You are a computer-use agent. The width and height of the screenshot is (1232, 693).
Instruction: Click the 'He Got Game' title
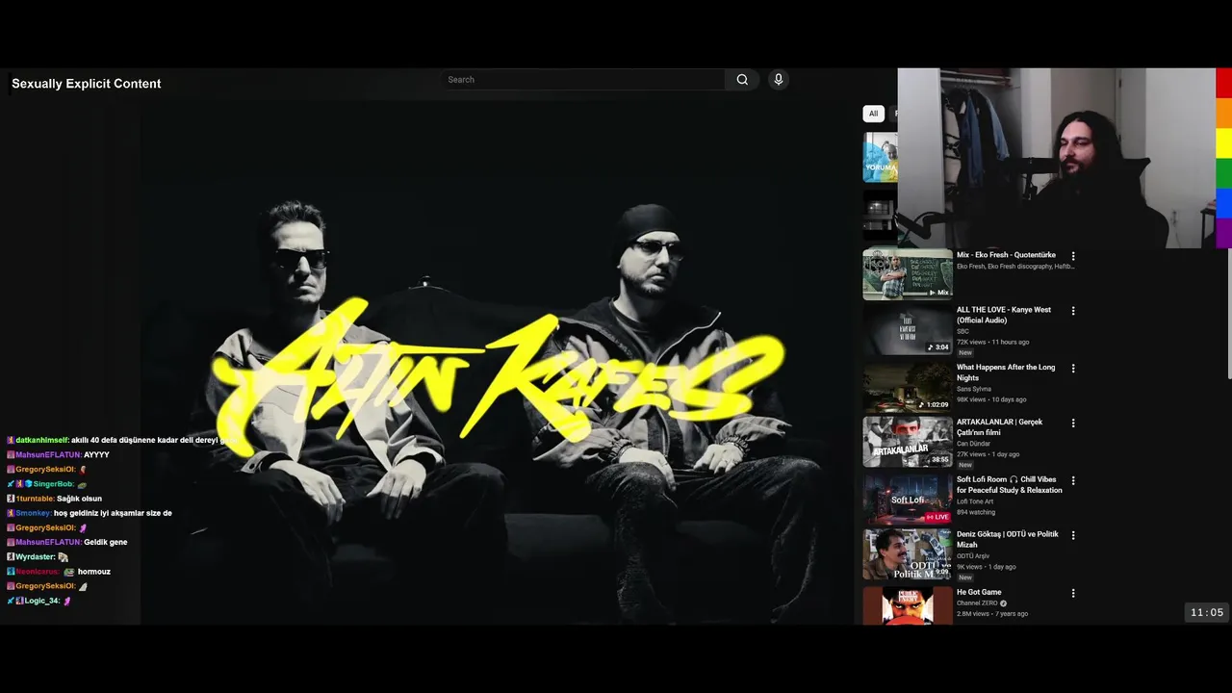[x=979, y=592]
